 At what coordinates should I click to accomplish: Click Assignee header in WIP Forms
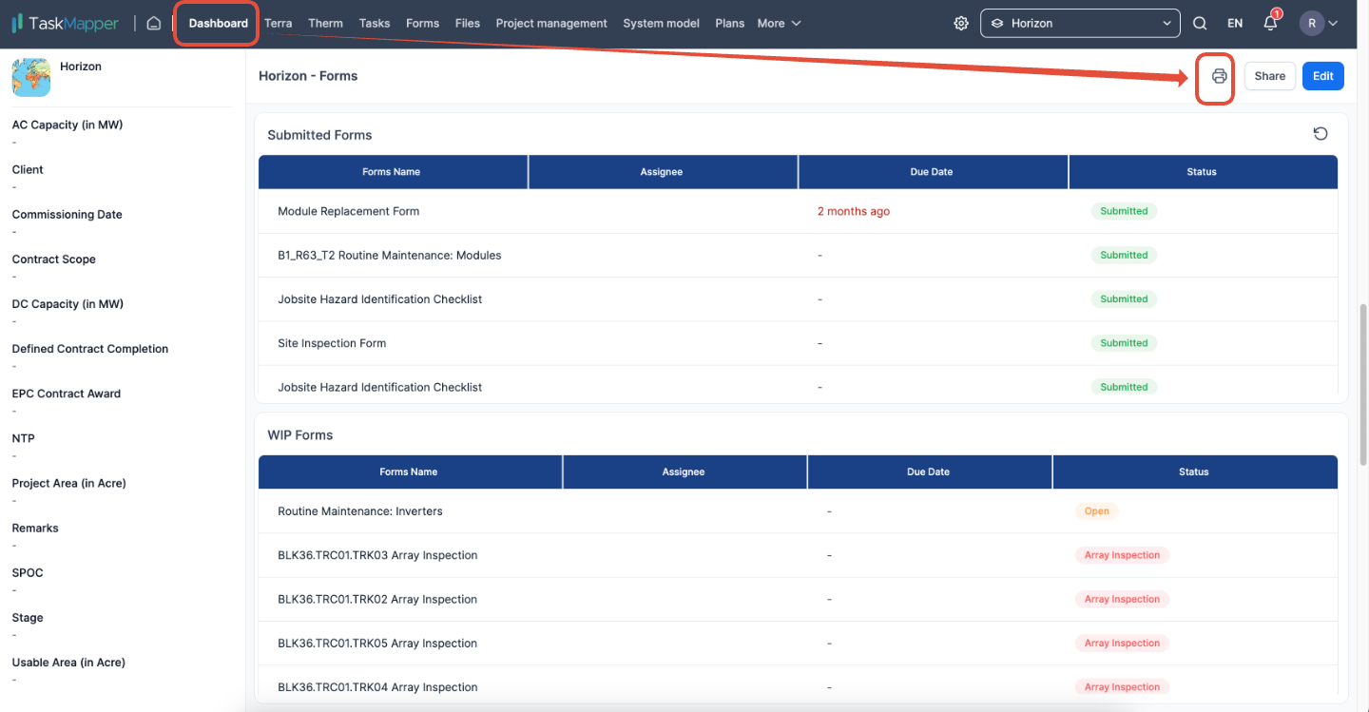pos(684,471)
